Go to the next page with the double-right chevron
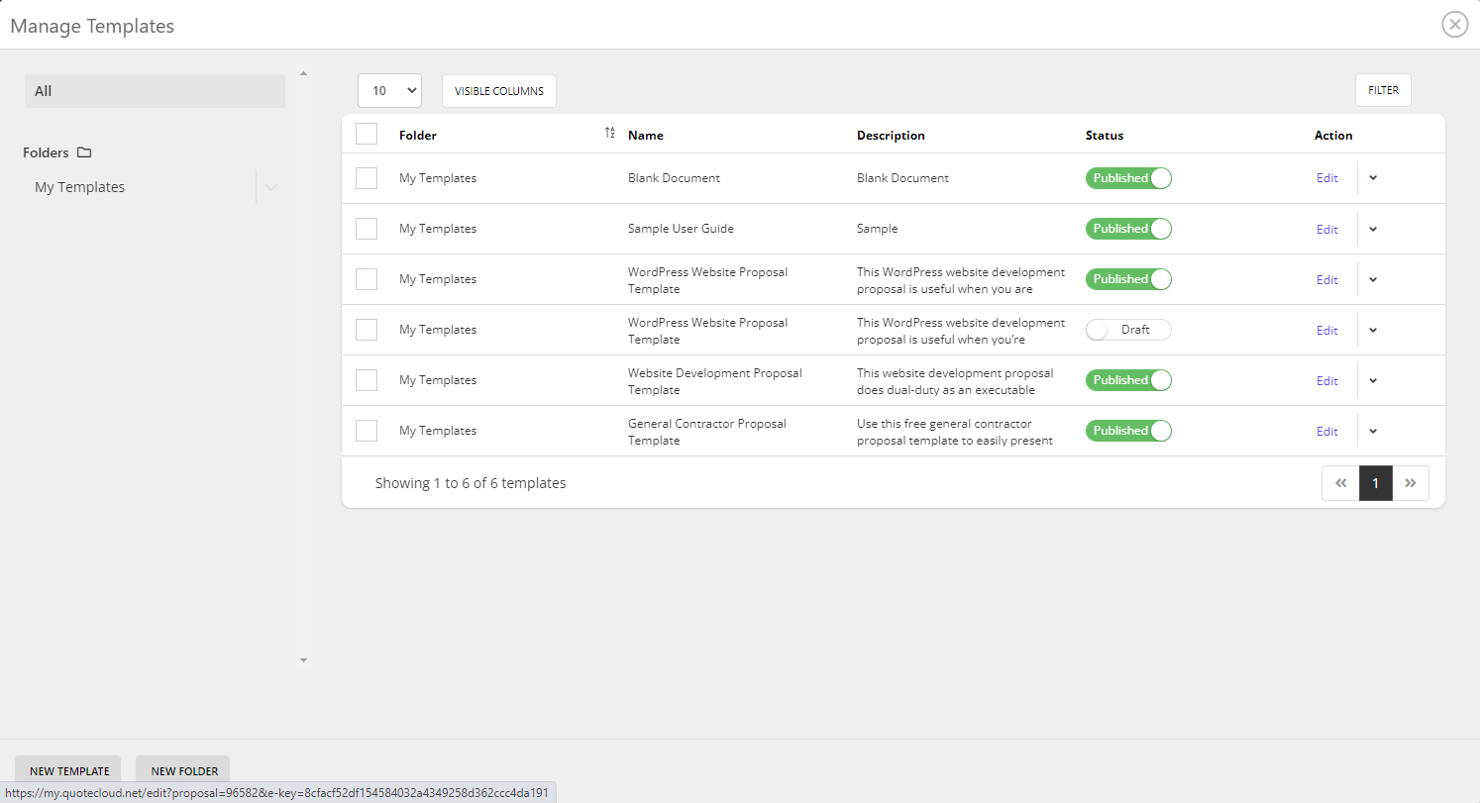This screenshot has height=803, width=1480. point(1411,483)
